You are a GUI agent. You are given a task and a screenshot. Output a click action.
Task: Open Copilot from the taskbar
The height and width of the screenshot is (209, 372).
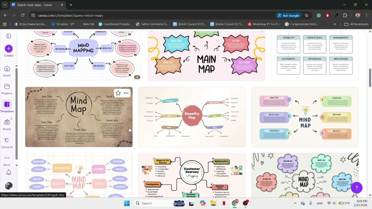coord(203,203)
